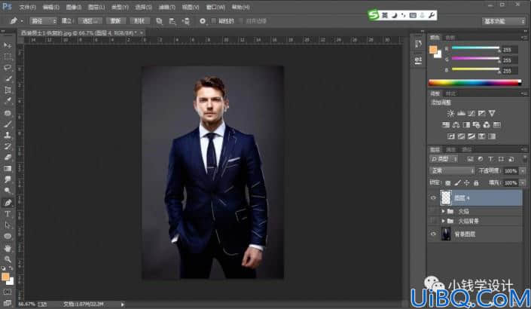
Task: Click the 蒙版 button in options bar
Action: 115,21
